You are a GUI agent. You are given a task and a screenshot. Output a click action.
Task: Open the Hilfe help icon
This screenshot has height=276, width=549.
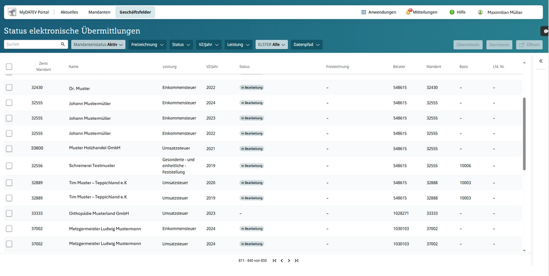tap(452, 12)
